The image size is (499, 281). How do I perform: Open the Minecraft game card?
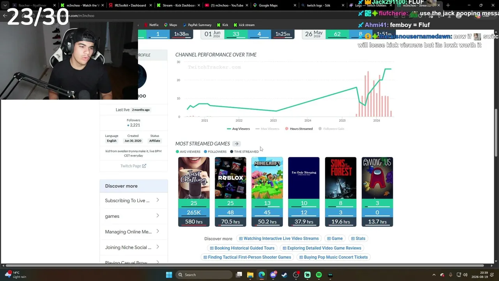[267, 192]
